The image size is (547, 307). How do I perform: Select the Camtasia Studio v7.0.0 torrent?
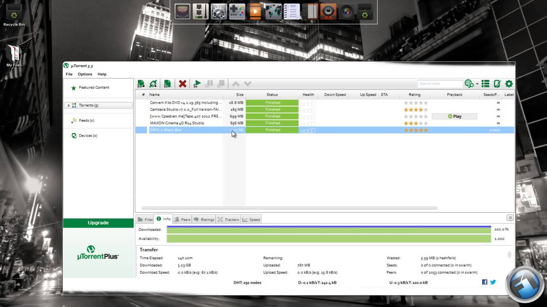pyautogui.click(x=186, y=110)
